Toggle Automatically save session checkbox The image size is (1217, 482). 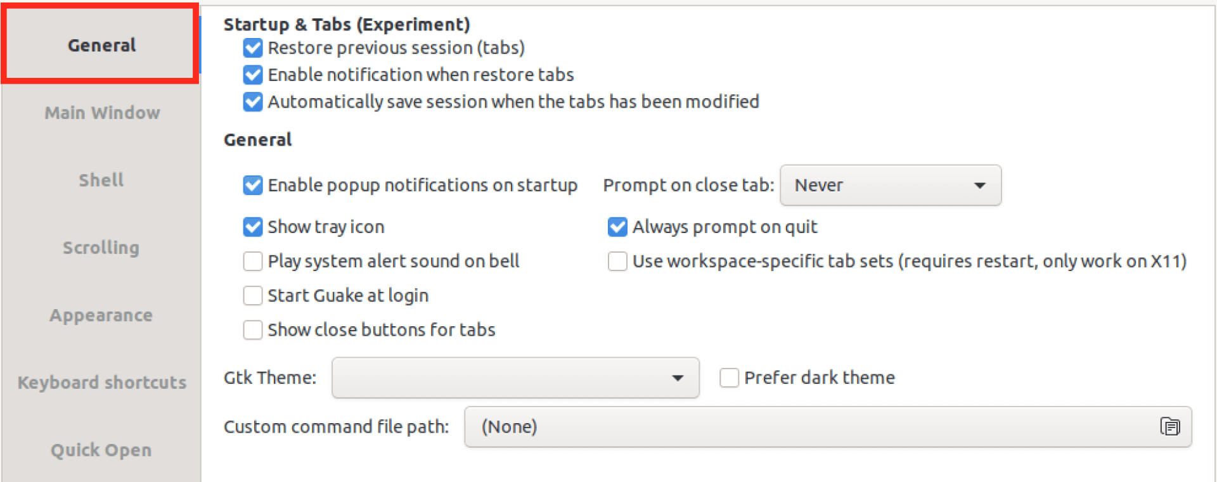[x=252, y=101]
